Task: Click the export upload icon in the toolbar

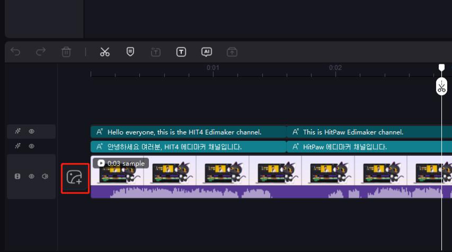Action: coord(232,52)
